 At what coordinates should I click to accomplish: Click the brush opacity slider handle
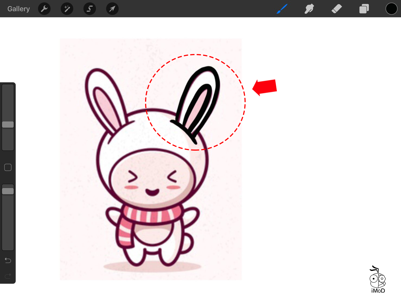8,191
